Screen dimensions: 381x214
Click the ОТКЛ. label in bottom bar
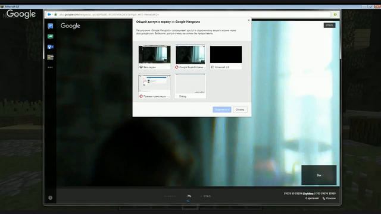click(207, 196)
